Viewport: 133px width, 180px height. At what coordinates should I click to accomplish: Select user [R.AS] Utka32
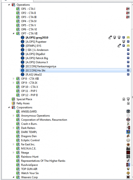tap(34, 75)
